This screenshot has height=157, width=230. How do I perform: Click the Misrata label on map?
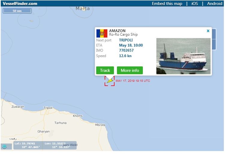coord(100,125)
